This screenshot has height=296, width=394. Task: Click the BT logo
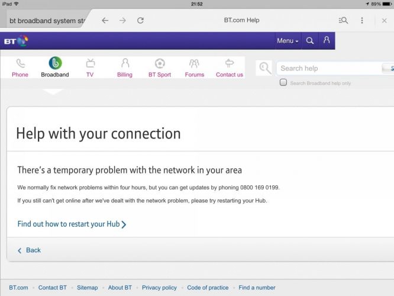click(x=16, y=41)
